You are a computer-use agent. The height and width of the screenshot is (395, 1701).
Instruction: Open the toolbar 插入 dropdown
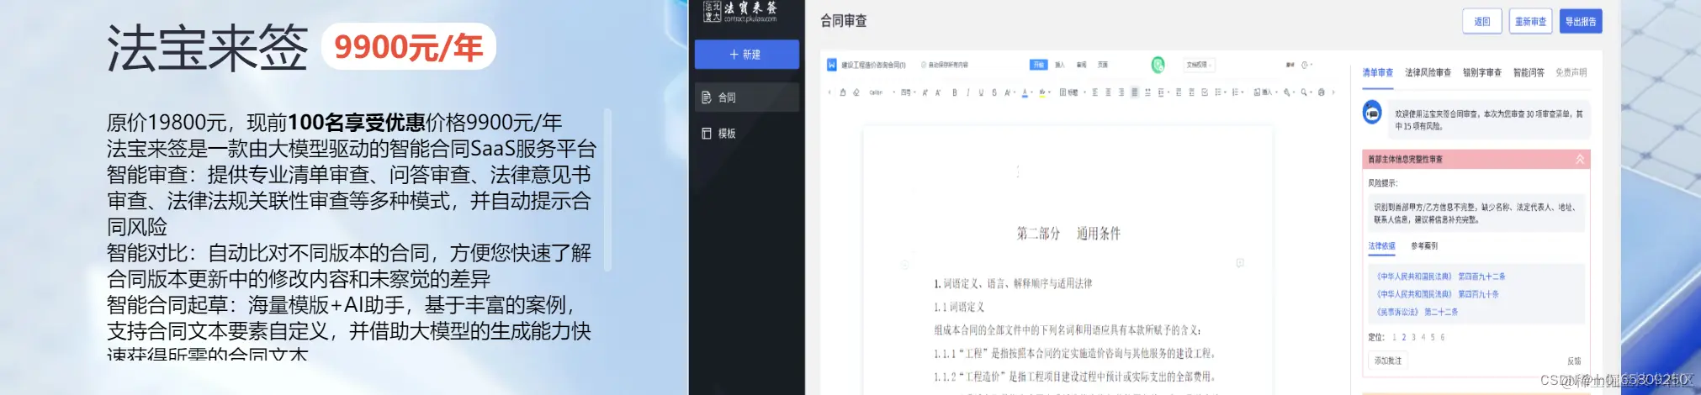point(1264,92)
